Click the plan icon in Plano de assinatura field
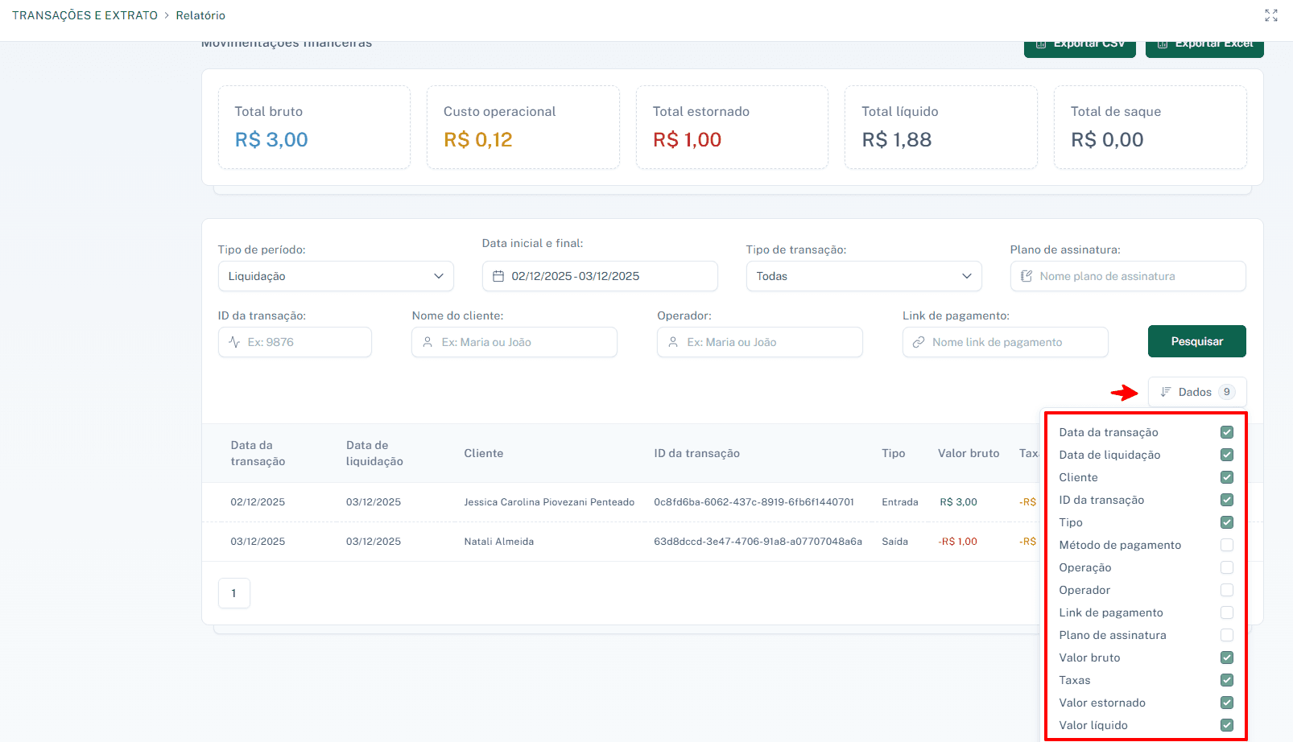 [x=1026, y=276]
